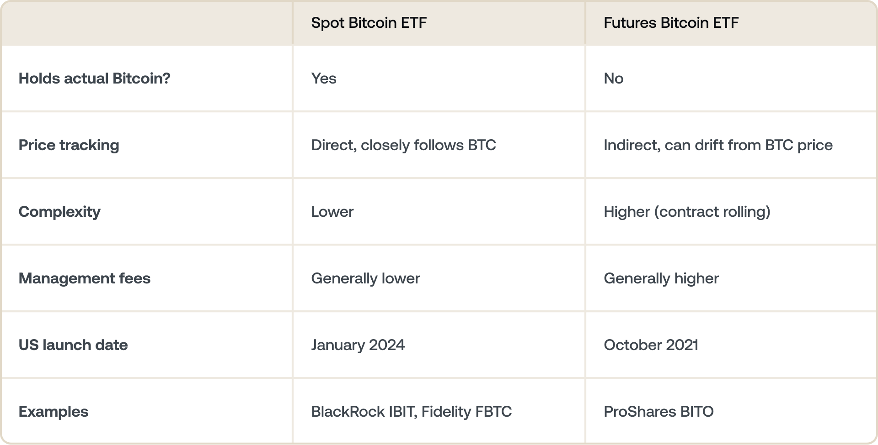Click the Lower complexity cell

pos(332,212)
